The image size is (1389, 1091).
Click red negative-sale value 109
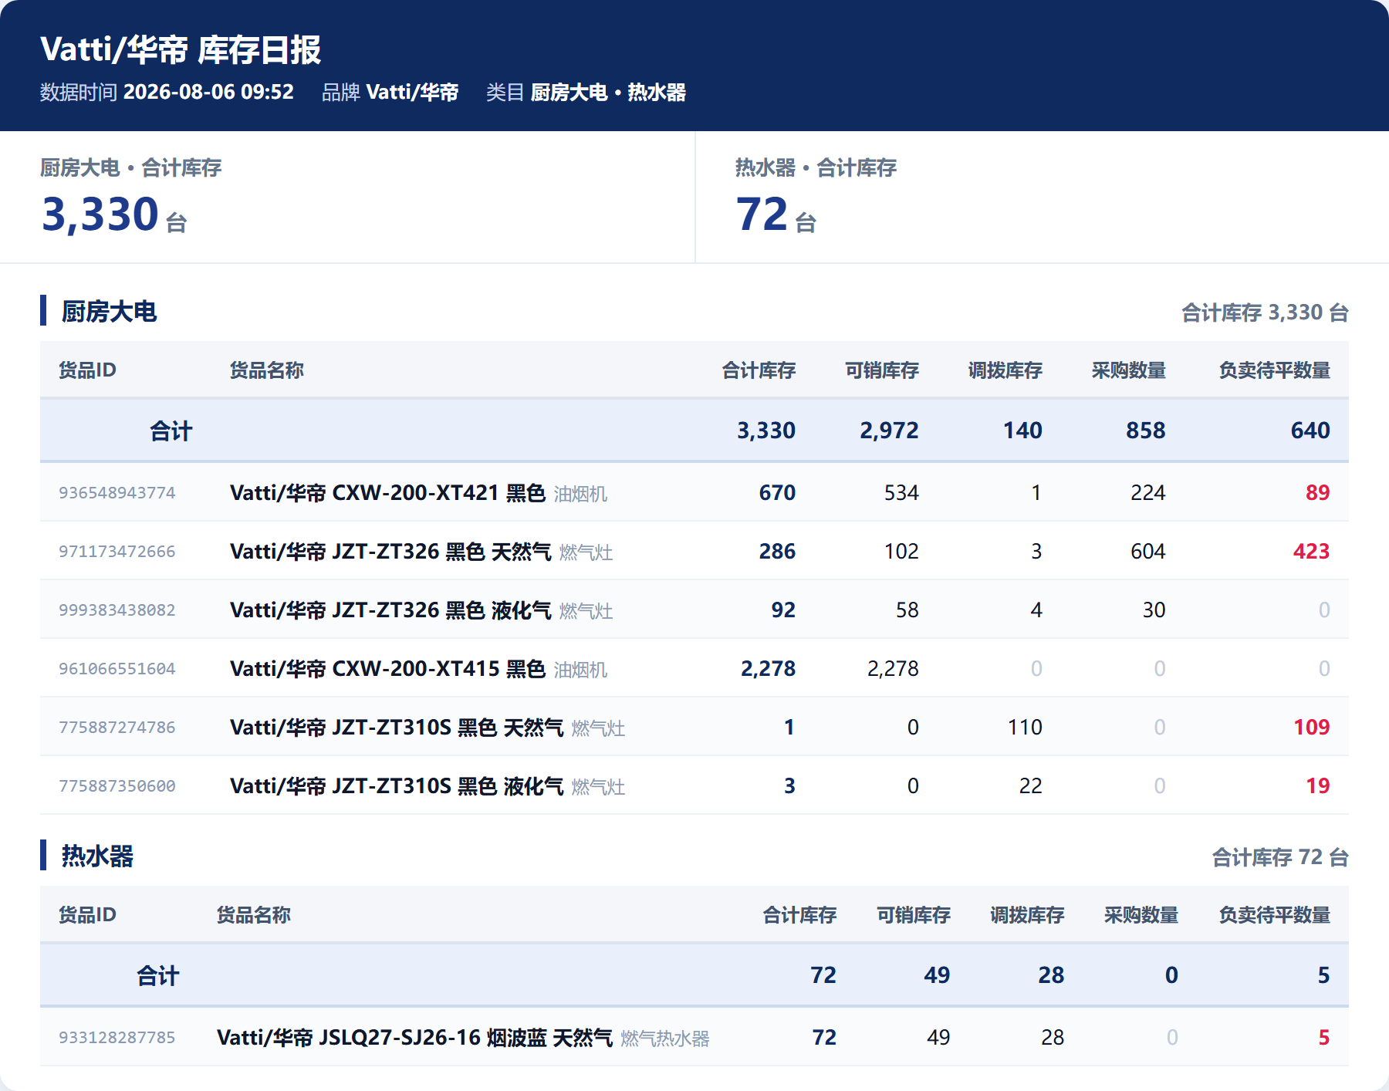coord(1311,727)
